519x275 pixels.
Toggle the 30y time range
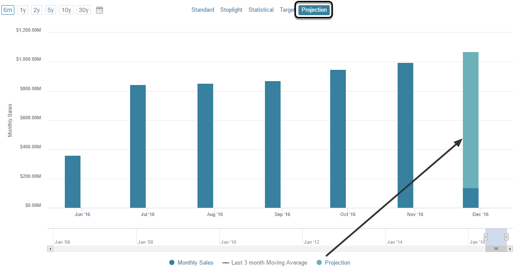click(83, 10)
